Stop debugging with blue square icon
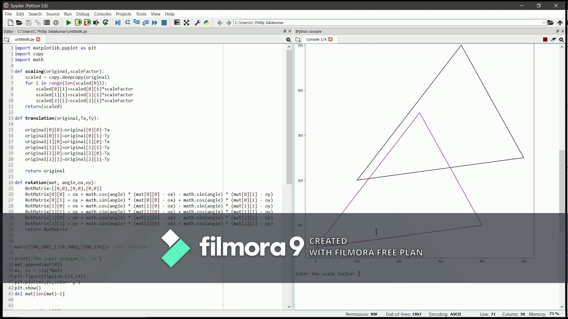The image size is (568, 319). coord(164,23)
